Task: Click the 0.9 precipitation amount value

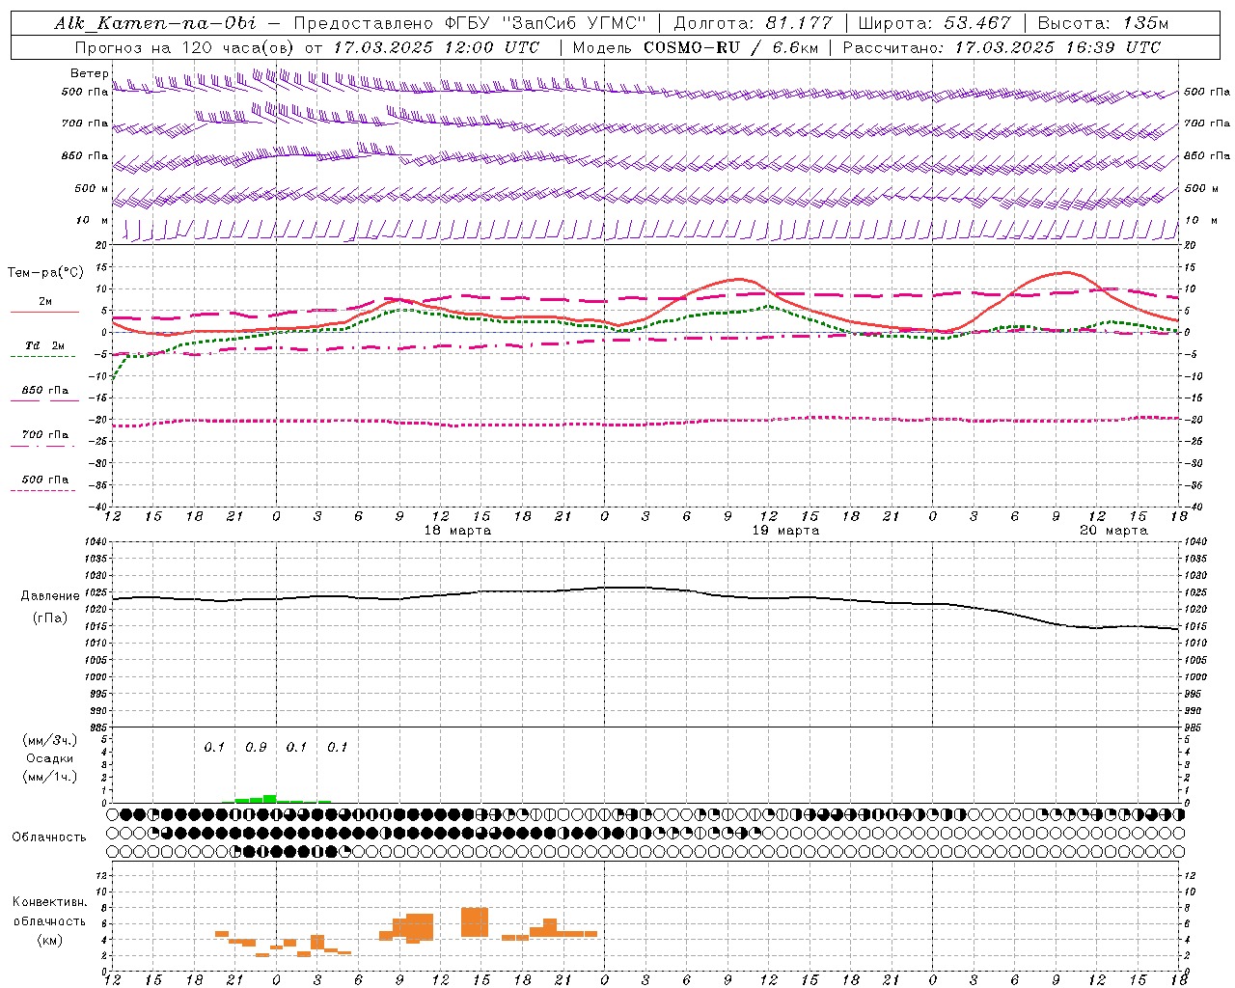Action: [x=256, y=747]
